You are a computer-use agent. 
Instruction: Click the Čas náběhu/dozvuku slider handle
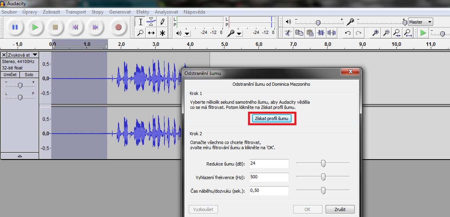pos(323,190)
